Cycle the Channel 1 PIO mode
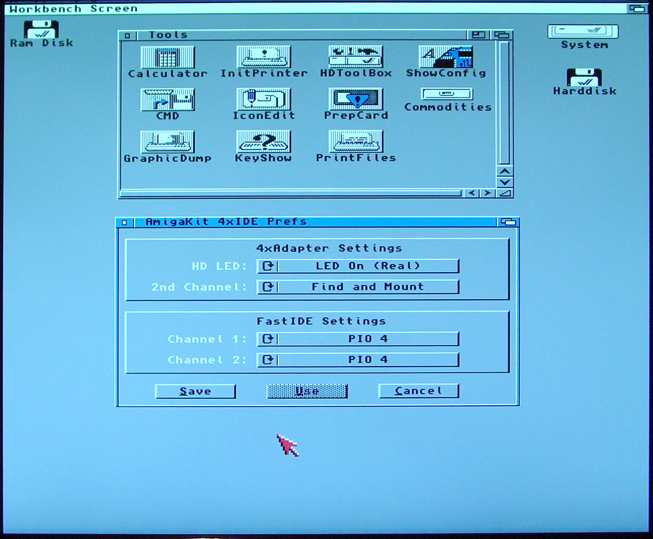The height and width of the screenshot is (539, 653). pos(358,339)
